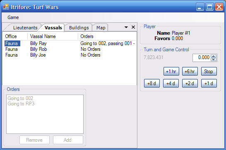Switch to the Lieutenants tab
The image size is (226, 150).
pyautogui.click(x=25, y=28)
